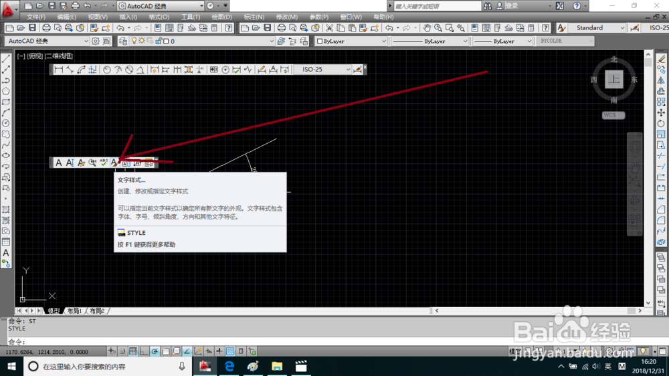Open the 标注(N) menu
669x376 pixels.
(x=254, y=17)
